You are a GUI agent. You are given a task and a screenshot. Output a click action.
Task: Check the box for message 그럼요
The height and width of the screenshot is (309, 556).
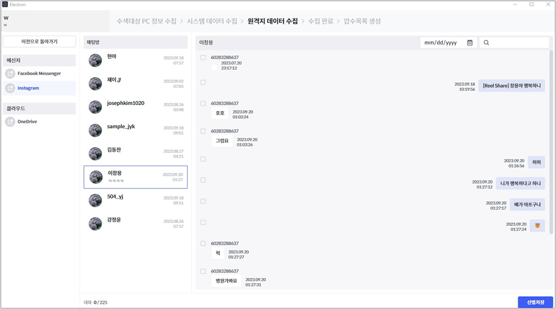(203, 131)
